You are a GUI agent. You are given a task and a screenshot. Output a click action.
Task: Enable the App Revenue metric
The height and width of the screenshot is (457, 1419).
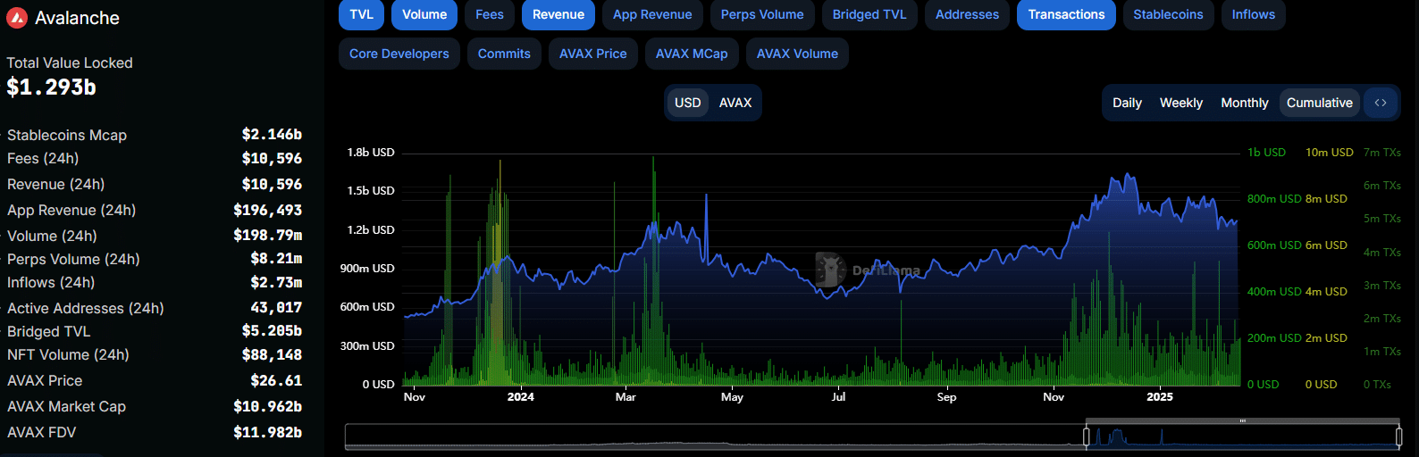click(652, 14)
